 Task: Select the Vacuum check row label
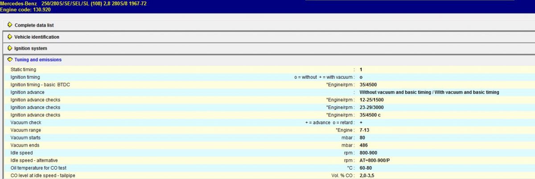(26, 123)
